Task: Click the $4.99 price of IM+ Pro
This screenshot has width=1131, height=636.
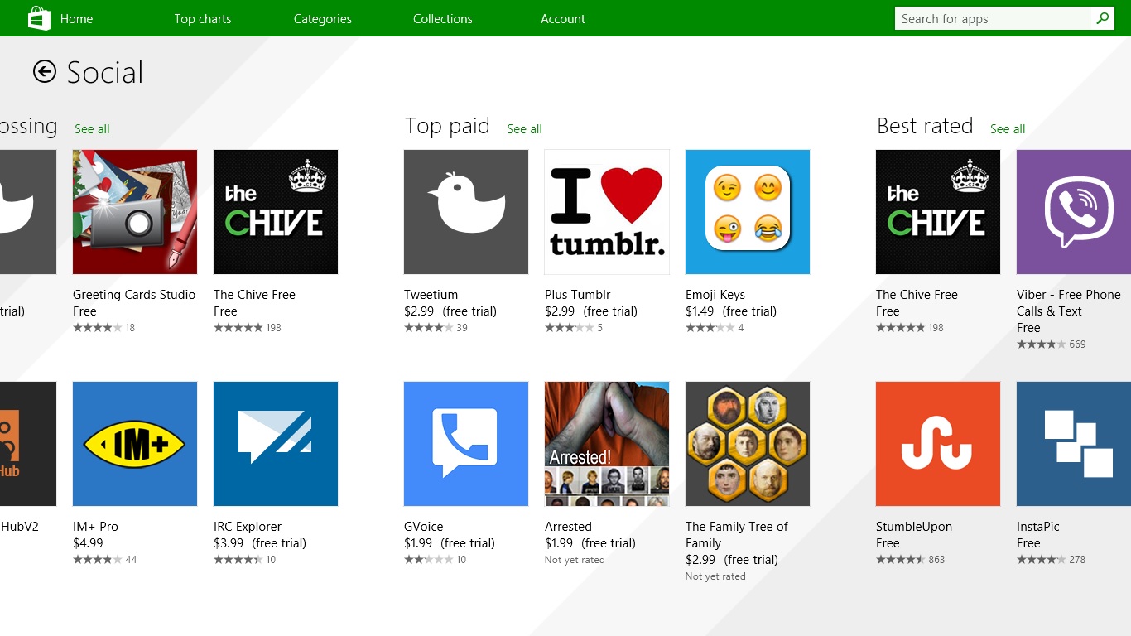Action: [88, 543]
